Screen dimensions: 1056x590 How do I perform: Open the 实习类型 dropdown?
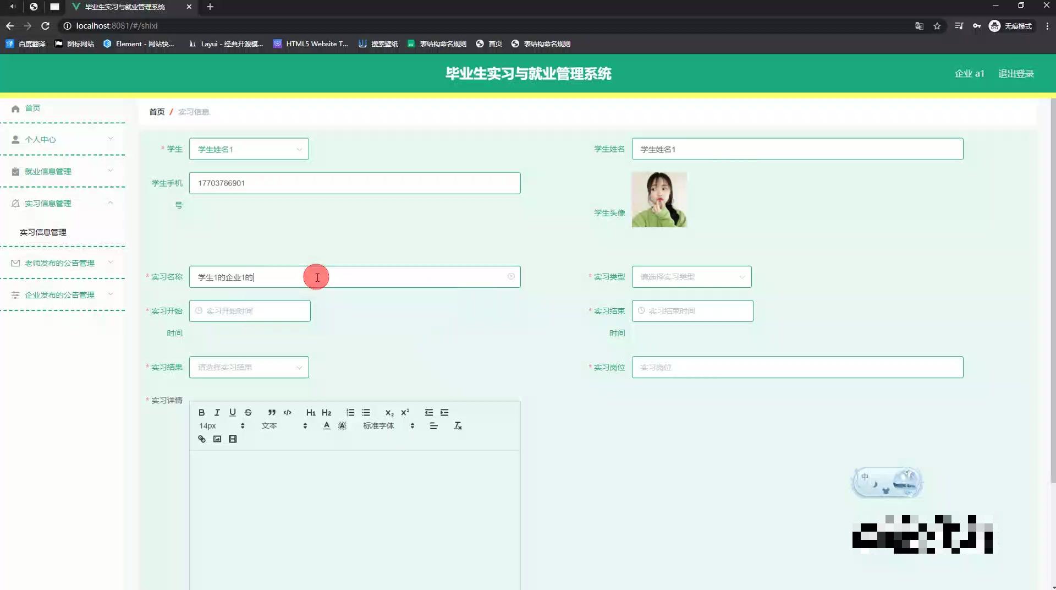click(691, 277)
